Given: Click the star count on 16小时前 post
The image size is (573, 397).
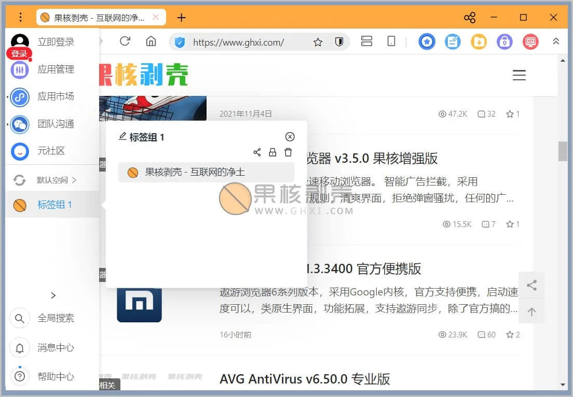Looking at the screenshot, I should click(513, 335).
